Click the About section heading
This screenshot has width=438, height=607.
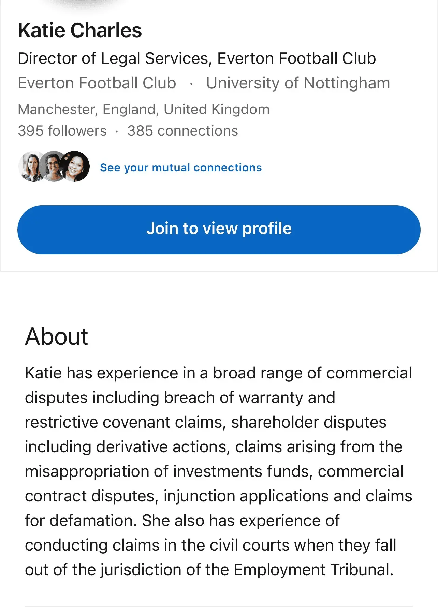[x=57, y=336]
